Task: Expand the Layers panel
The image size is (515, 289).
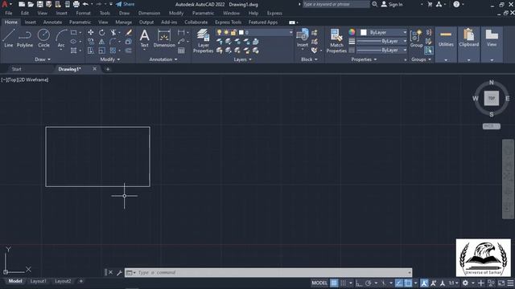Action: tap(243, 59)
